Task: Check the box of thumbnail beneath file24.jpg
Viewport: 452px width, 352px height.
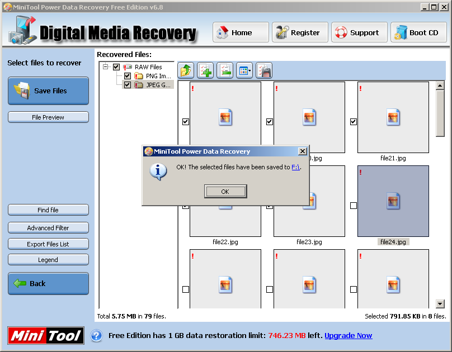Action: [354, 289]
